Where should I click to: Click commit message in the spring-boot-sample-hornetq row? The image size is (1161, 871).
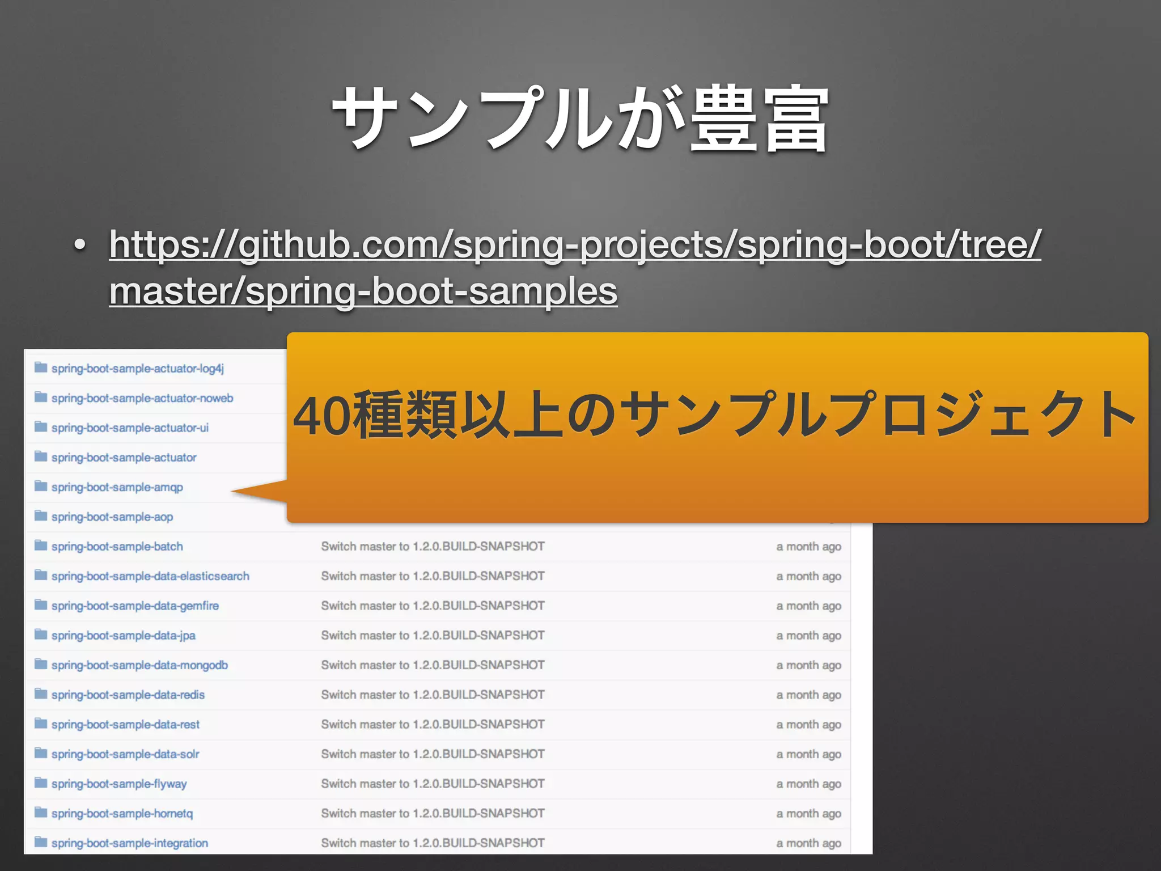(x=433, y=813)
